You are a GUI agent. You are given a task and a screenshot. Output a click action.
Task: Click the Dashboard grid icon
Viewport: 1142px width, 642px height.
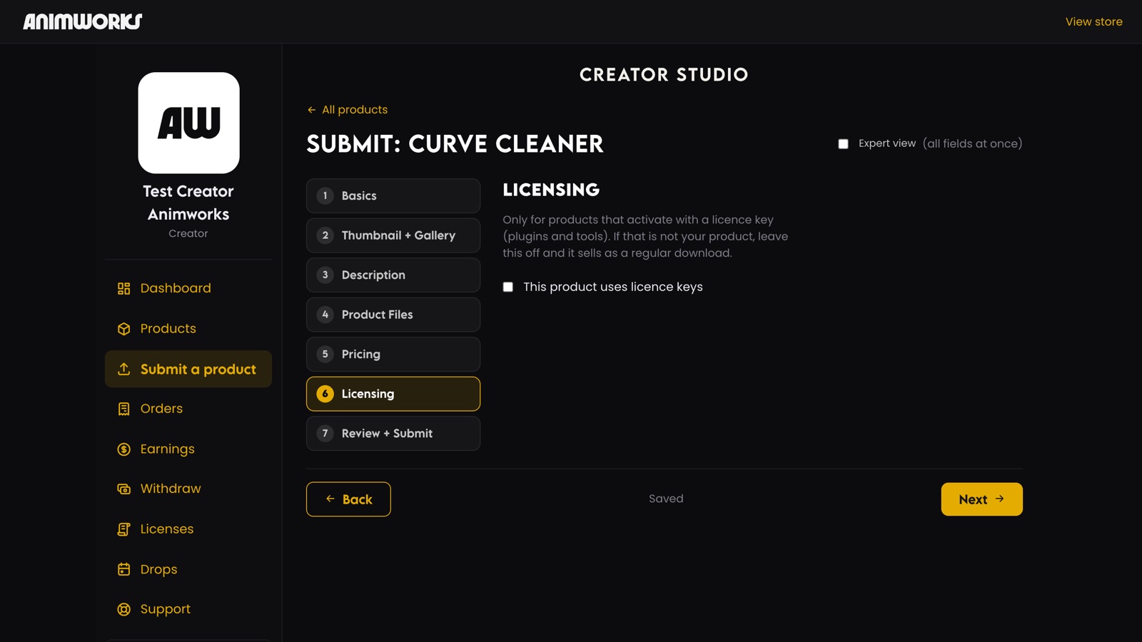(123, 288)
